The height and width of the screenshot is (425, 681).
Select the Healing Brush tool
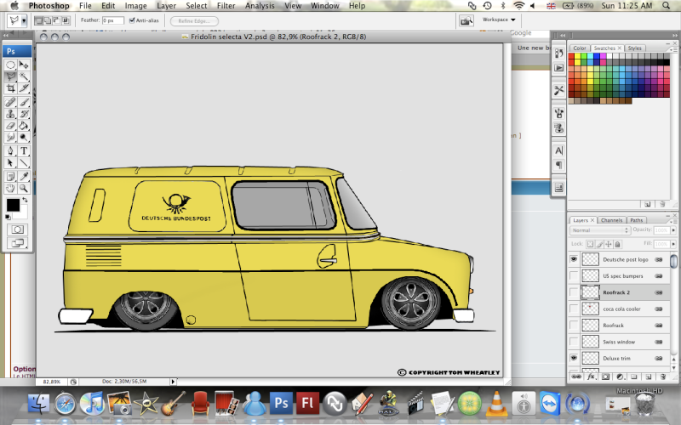(x=10, y=102)
